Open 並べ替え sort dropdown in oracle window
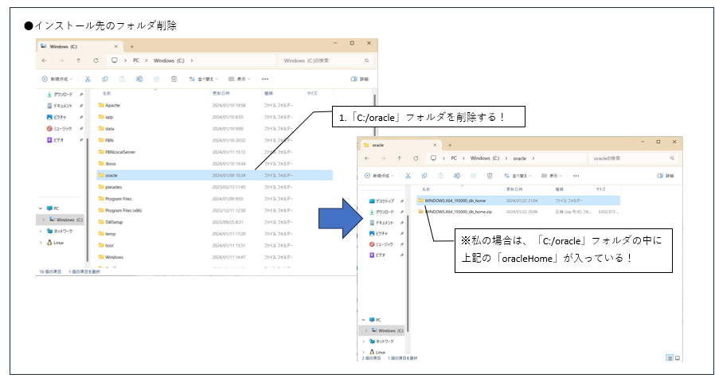The height and width of the screenshot is (378, 715). click(518, 176)
